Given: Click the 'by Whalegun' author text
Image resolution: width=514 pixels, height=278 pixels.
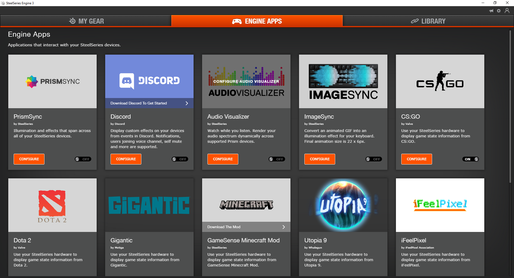Looking at the screenshot, I should (x=313, y=247).
